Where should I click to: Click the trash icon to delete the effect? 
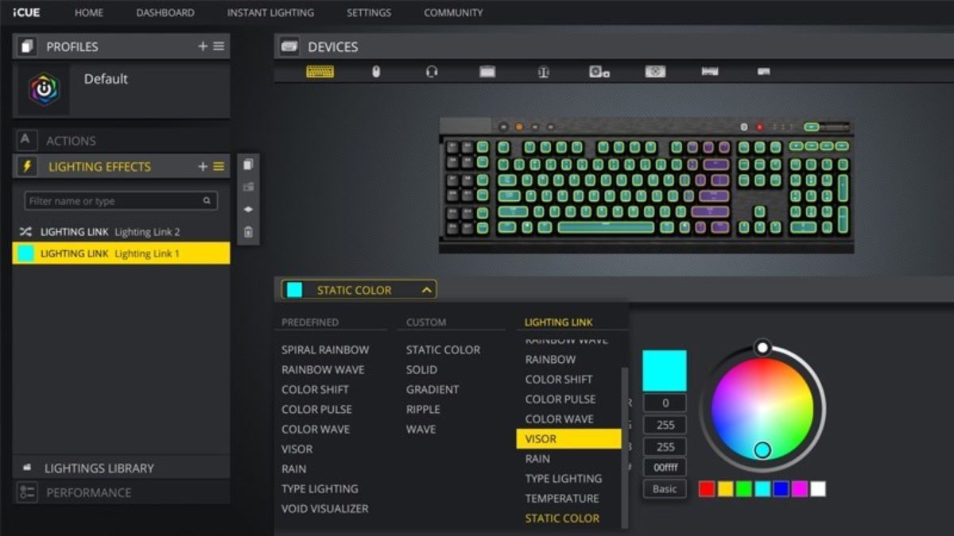pos(248,232)
